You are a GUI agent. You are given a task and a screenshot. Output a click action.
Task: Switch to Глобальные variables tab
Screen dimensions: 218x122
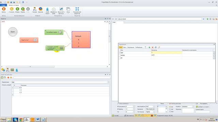139,47
